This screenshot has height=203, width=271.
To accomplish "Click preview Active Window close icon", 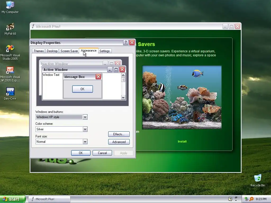I will [122, 70].
